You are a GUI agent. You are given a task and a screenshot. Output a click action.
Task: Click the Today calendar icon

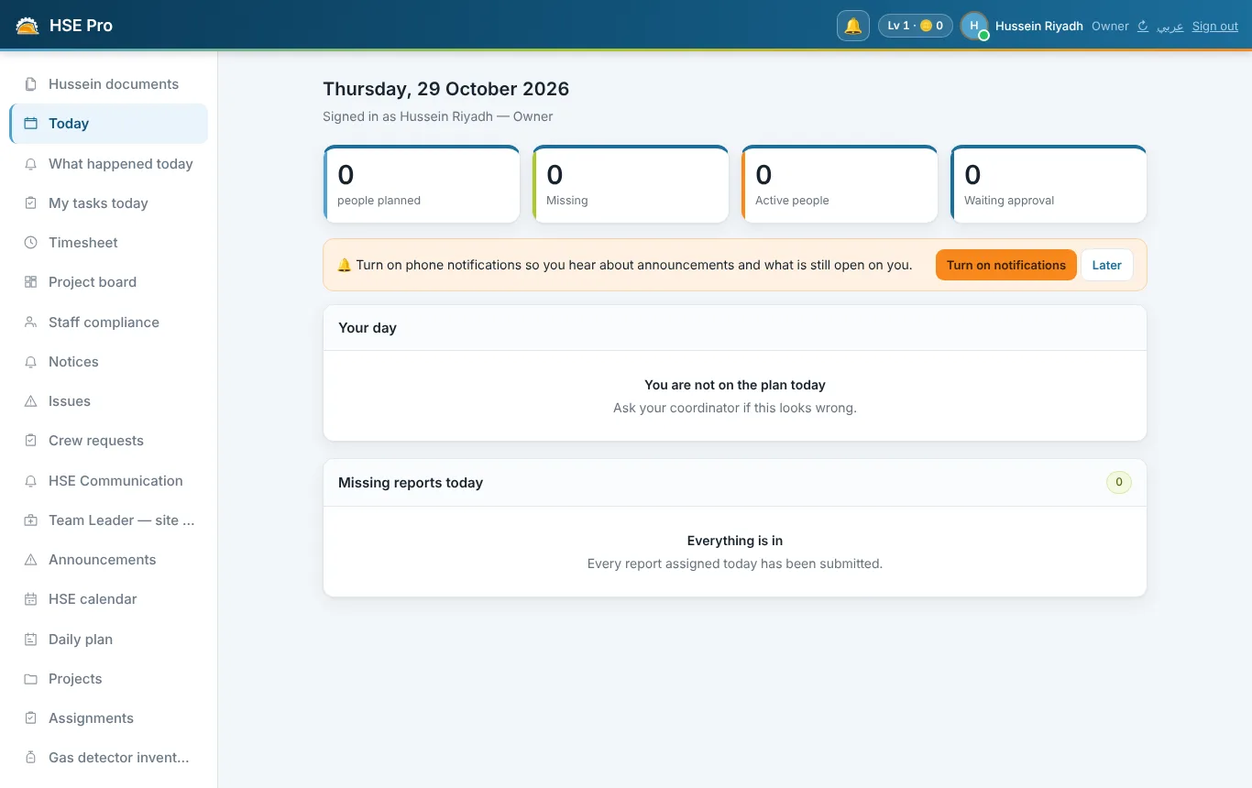click(30, 124)
